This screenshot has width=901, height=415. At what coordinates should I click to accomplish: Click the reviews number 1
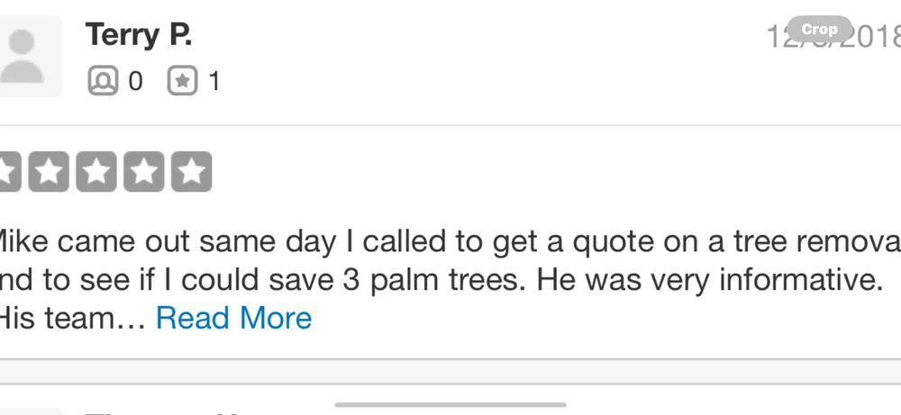tap(214, 82)
